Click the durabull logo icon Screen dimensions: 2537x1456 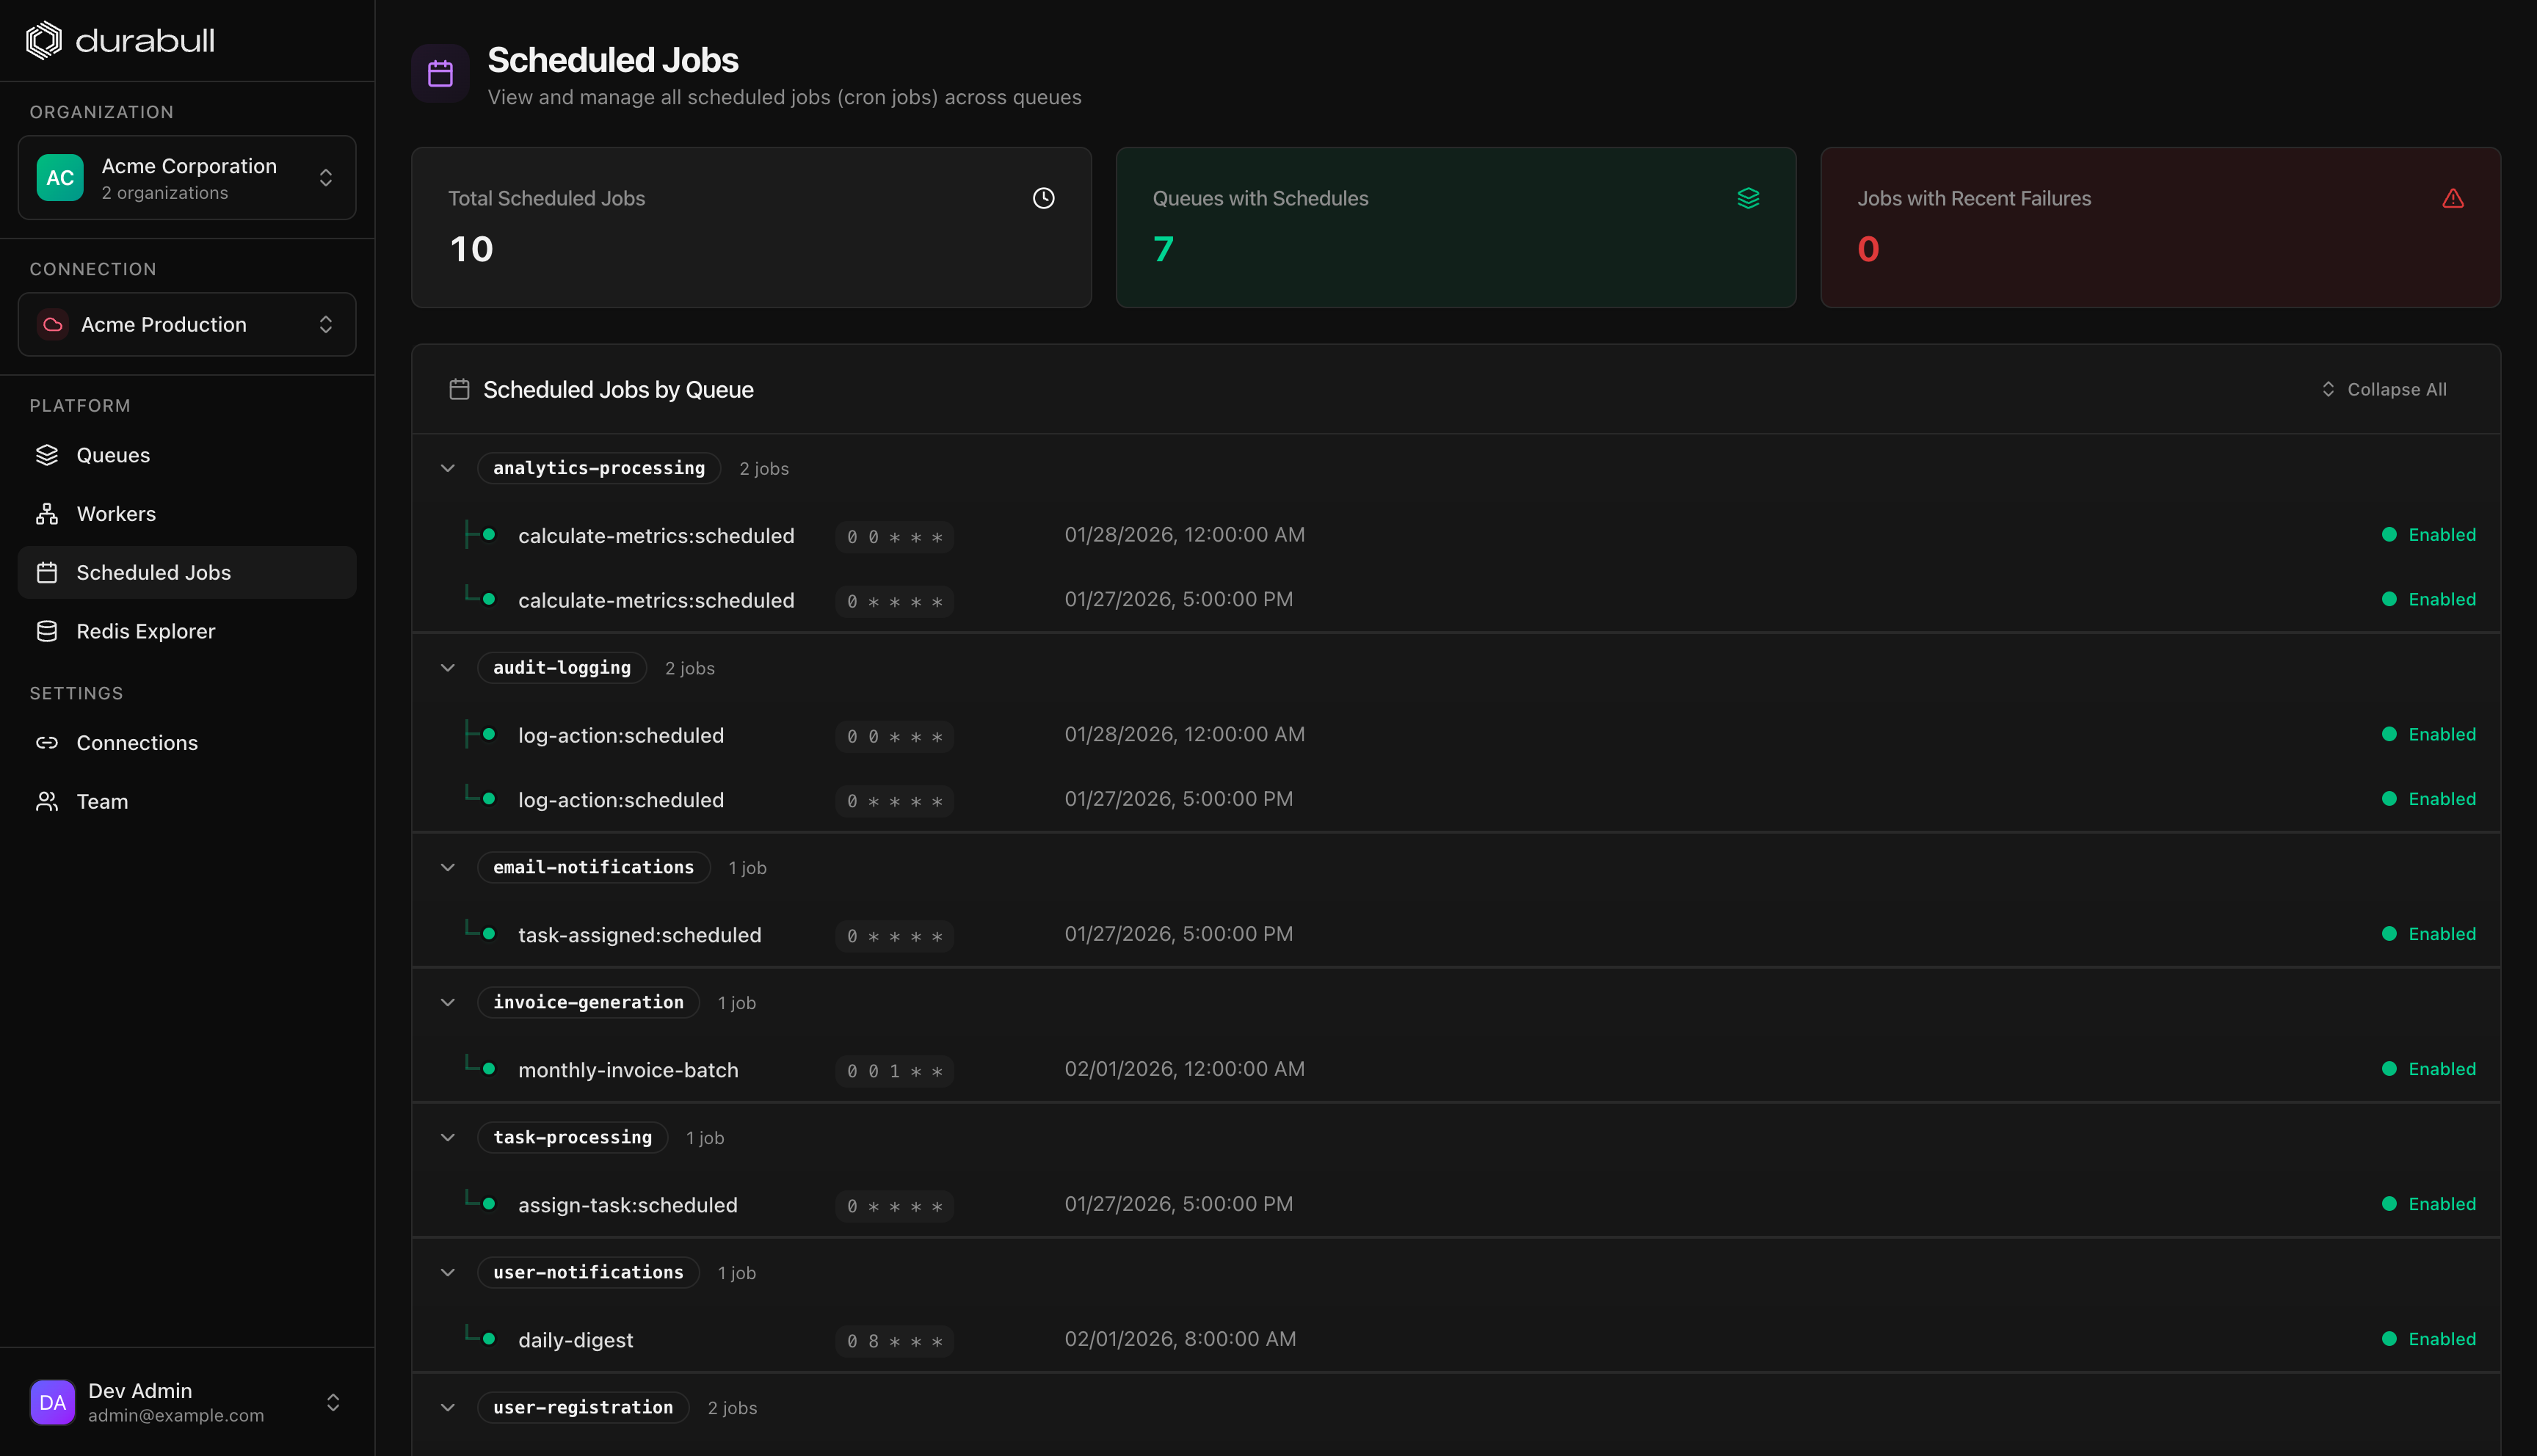click(x=44, y=40)
